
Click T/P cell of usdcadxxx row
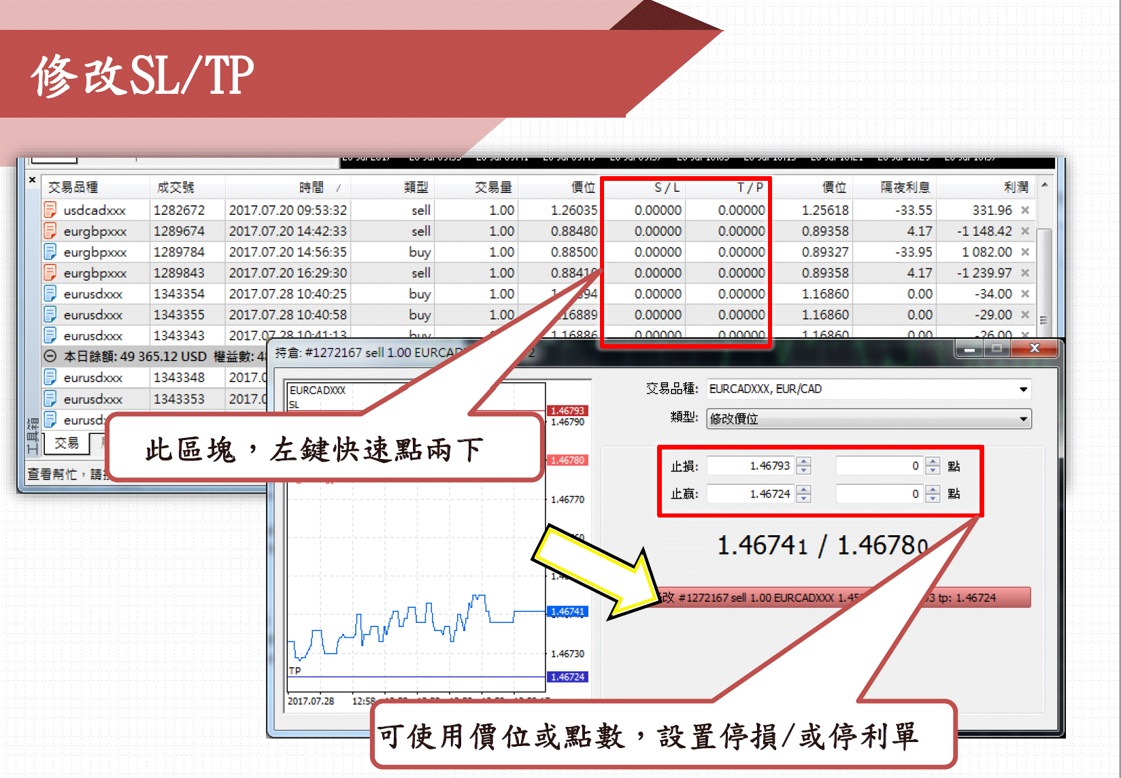pos(727,210)
